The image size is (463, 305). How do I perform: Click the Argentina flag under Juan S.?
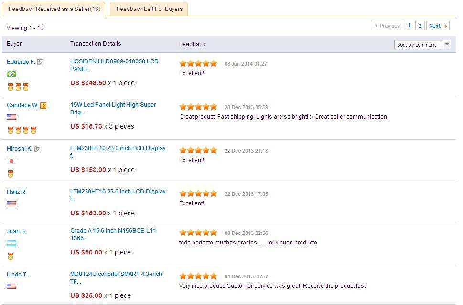click(x=11, y=244)
